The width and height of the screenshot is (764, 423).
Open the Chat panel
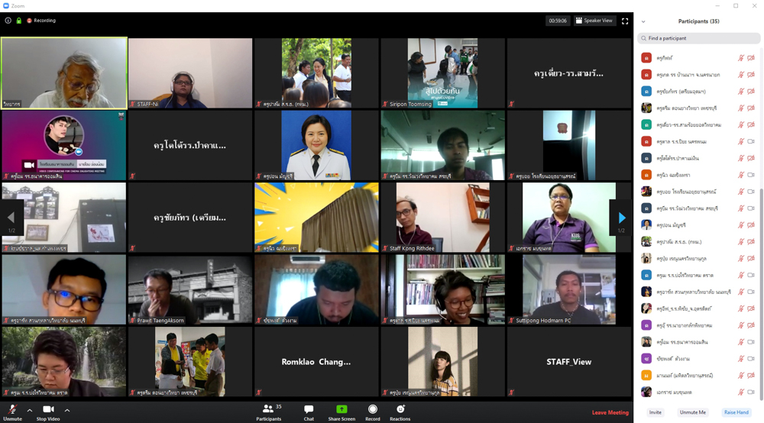coord(309,411)
